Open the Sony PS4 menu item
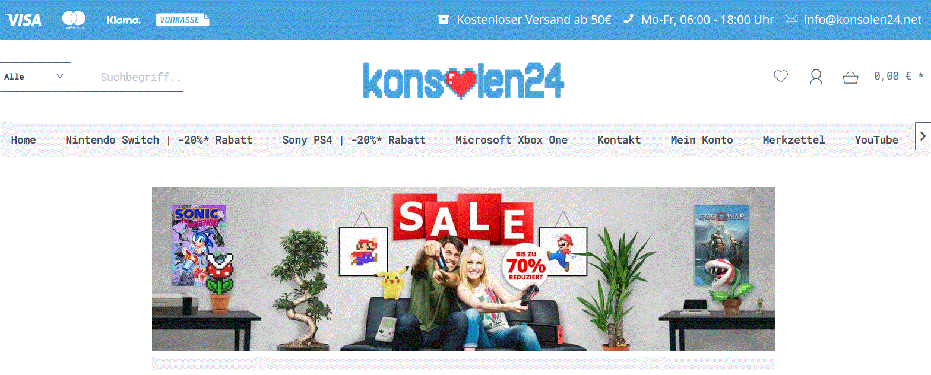The width and height of the screenshot is (931, 375). tap(354, 140)
